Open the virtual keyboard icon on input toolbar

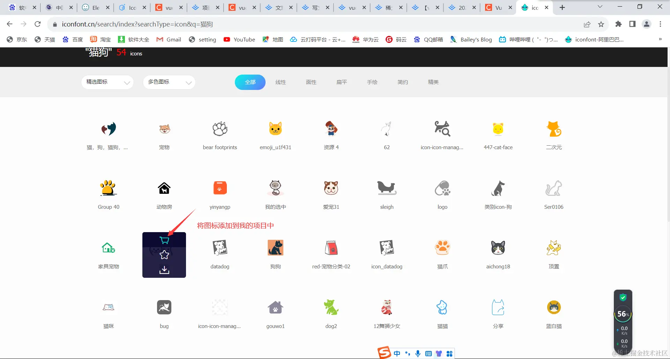pos(429,353)
